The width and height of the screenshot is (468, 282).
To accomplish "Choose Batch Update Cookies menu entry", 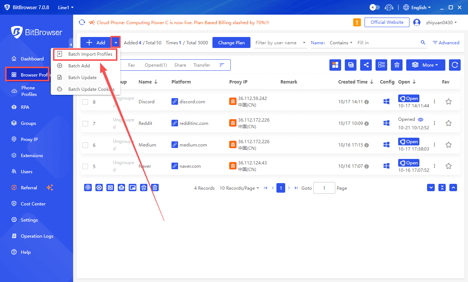I will point(91,89).
